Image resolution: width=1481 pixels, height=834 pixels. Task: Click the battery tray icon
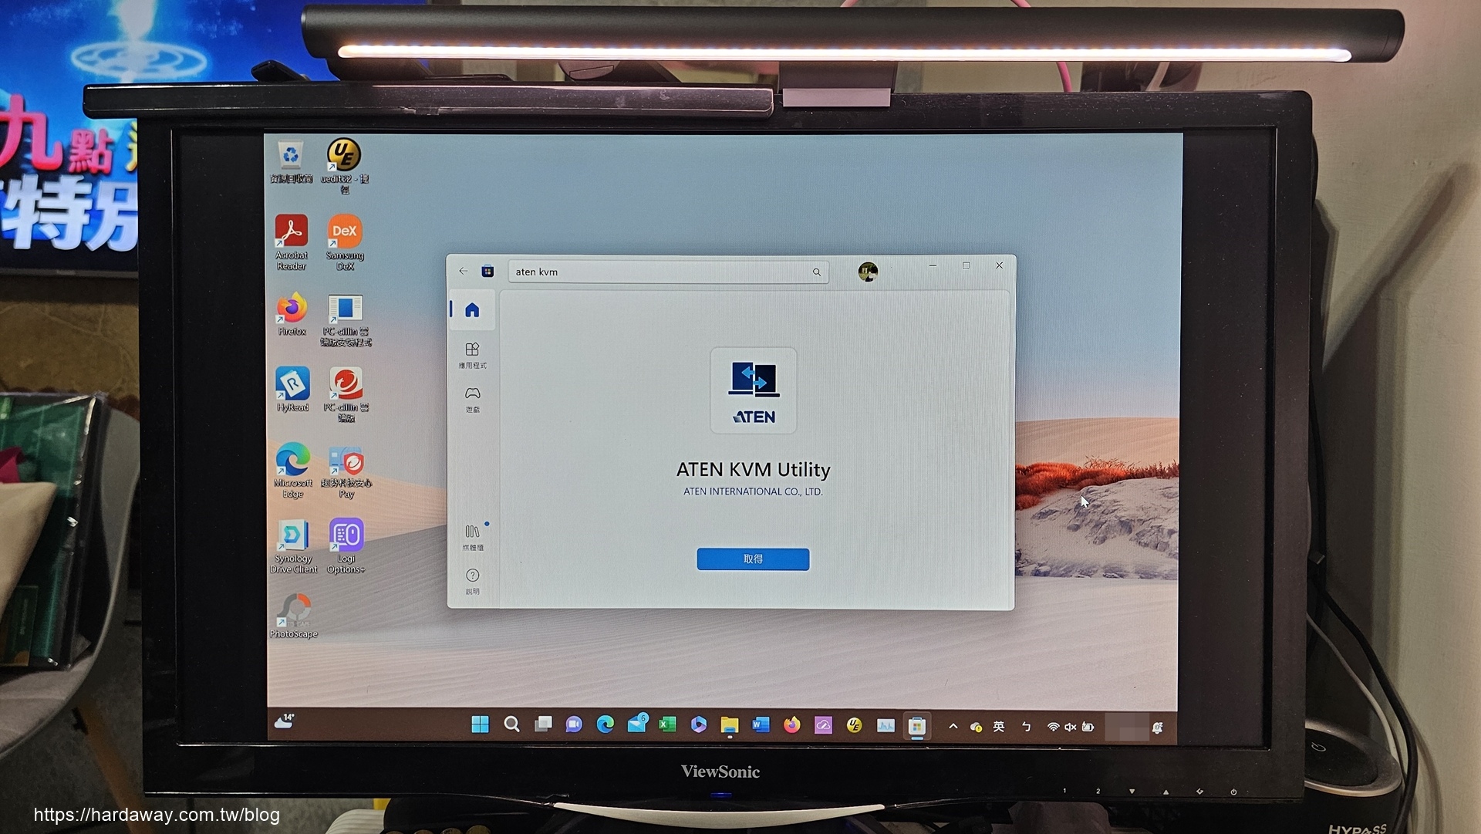click(x=1088, y=727)
